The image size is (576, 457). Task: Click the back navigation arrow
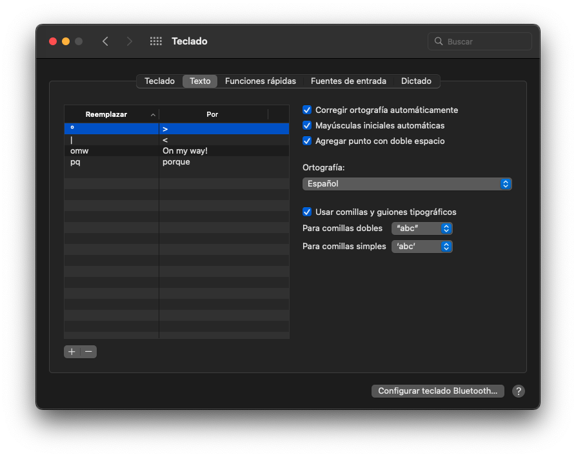[x=105, y=41]
